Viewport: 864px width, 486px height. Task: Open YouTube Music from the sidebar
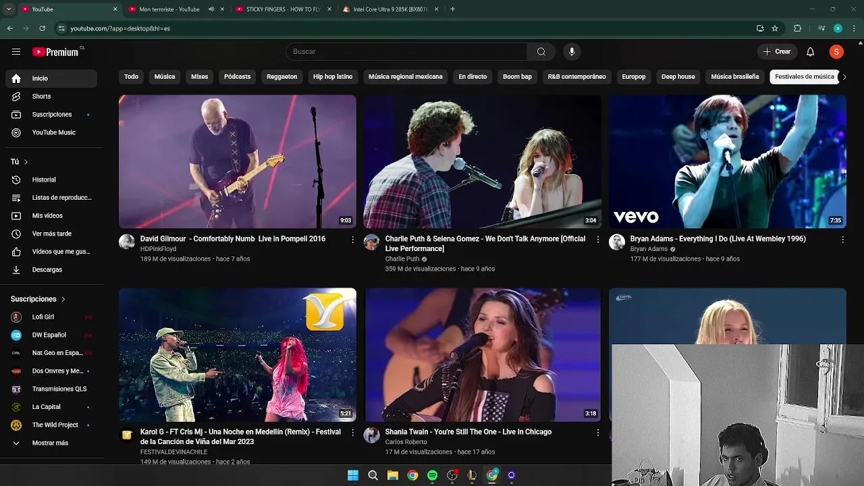51,132
